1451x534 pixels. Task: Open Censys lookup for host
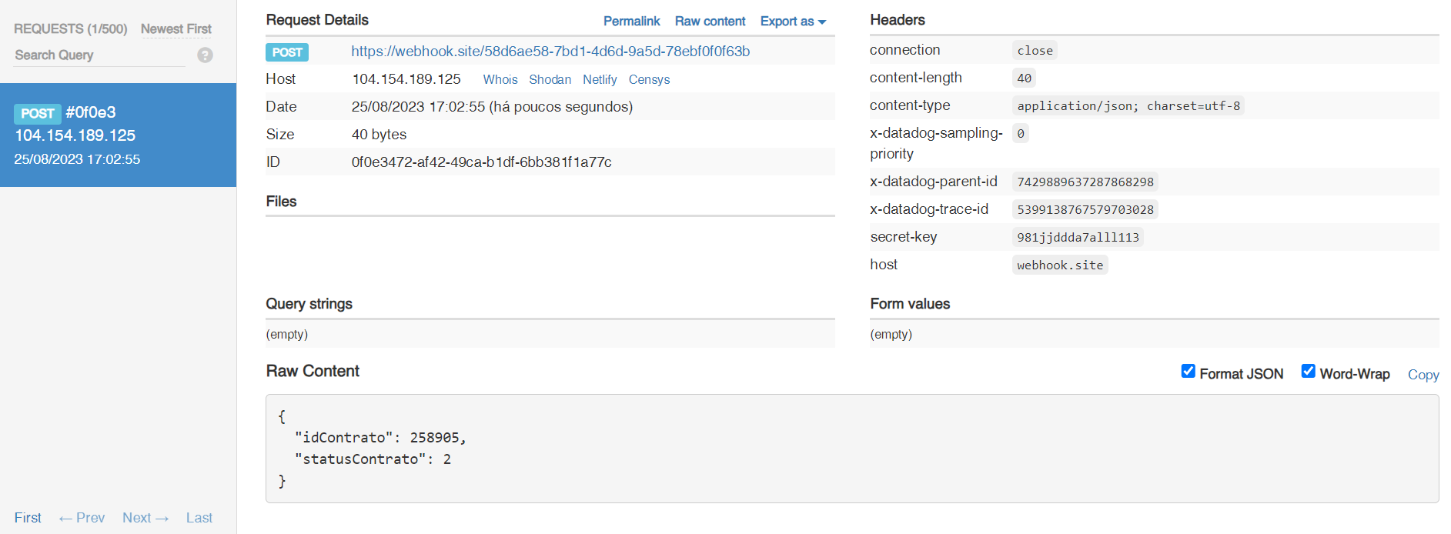(649, 80)
